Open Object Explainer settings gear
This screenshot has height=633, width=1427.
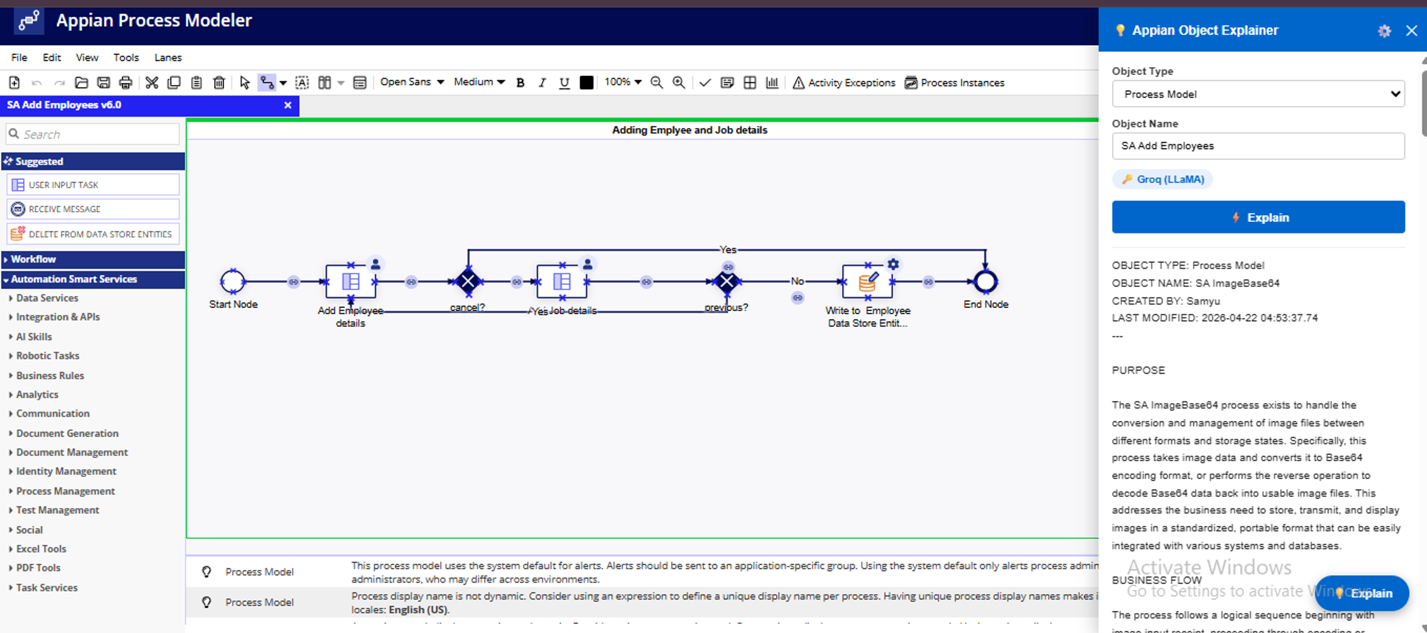[x=1384, y=30]
